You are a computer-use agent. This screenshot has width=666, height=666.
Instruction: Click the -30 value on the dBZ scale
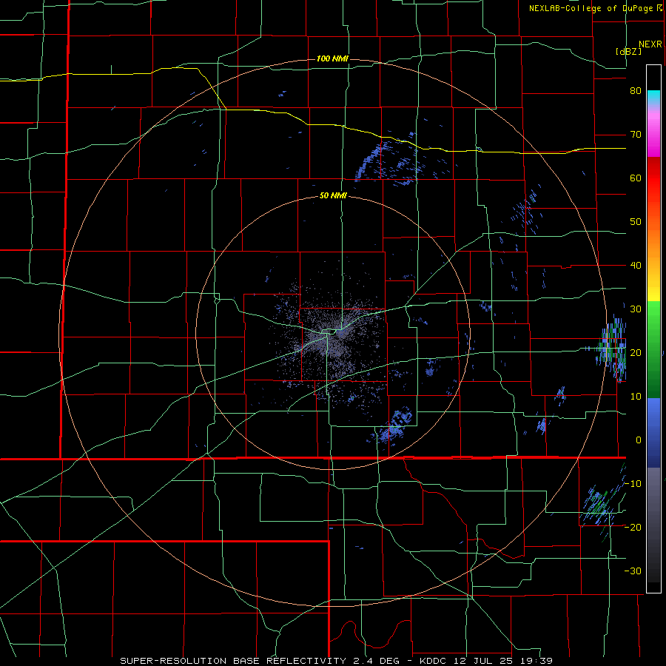633,571
